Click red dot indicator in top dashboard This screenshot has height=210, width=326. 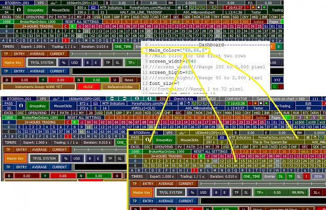(x=248, y=7)
